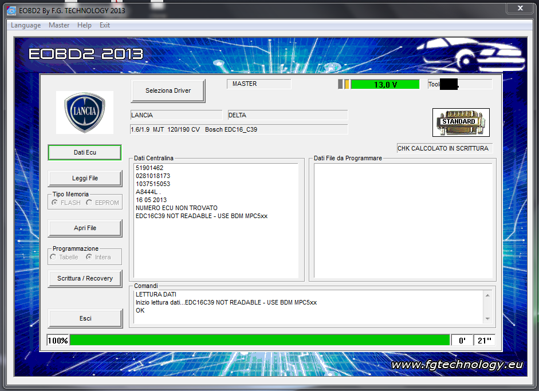Close the EOBD2 window

[520, 8]
